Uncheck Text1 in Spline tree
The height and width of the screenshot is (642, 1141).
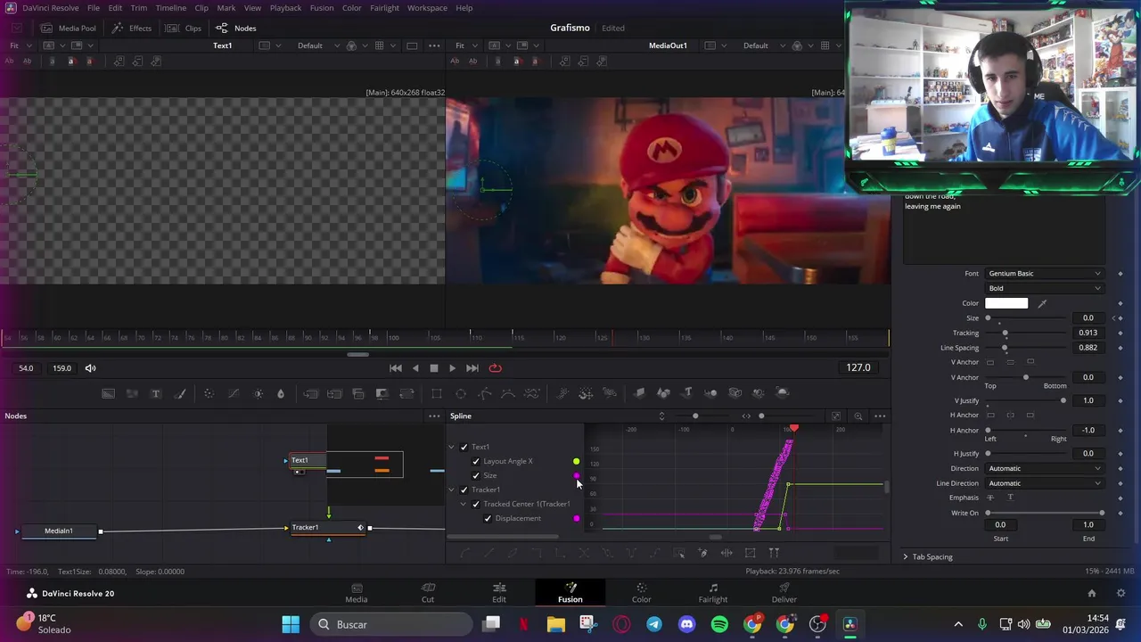464,448
